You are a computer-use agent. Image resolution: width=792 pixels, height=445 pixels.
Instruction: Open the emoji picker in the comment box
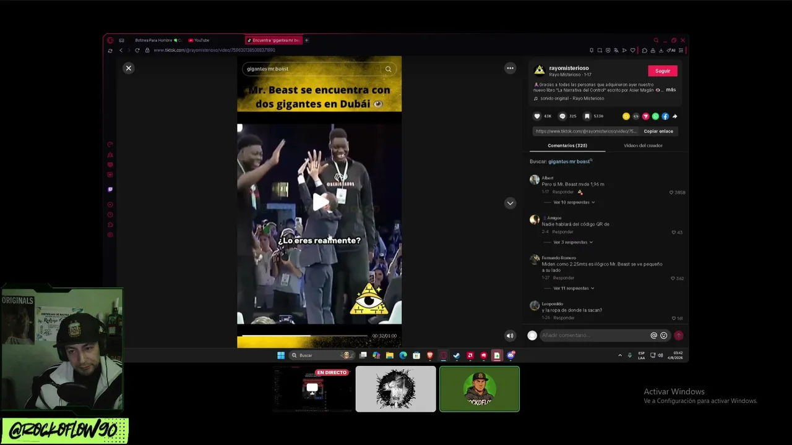point(664,336)
